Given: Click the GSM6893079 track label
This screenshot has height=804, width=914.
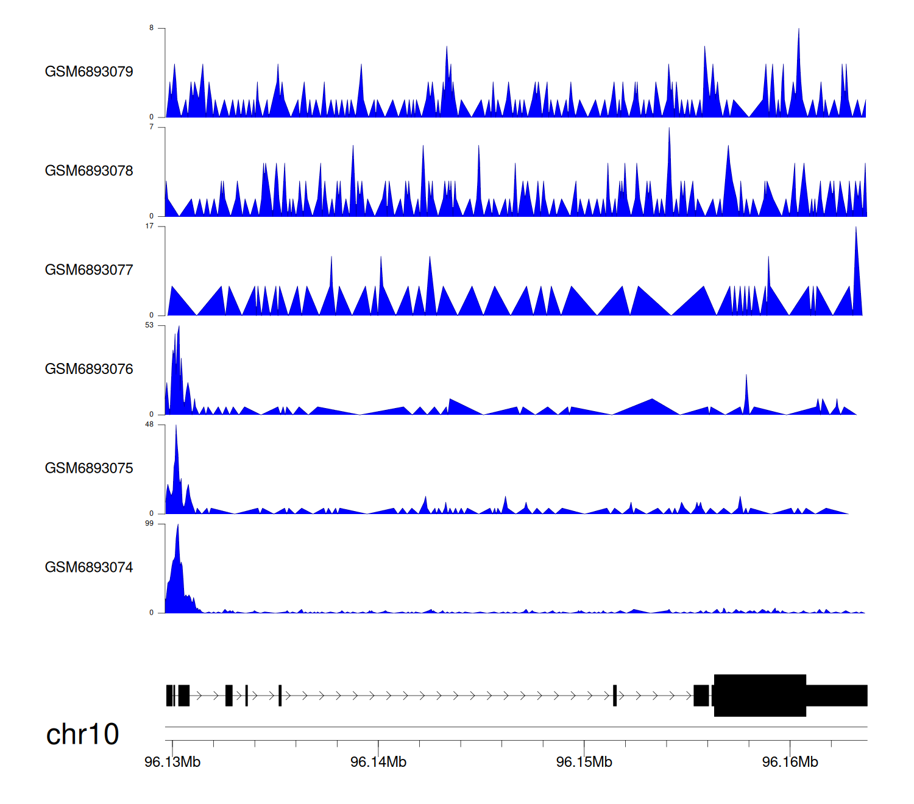Looking at the screenshot, I should pyautogui.click(x=89, y=72).
